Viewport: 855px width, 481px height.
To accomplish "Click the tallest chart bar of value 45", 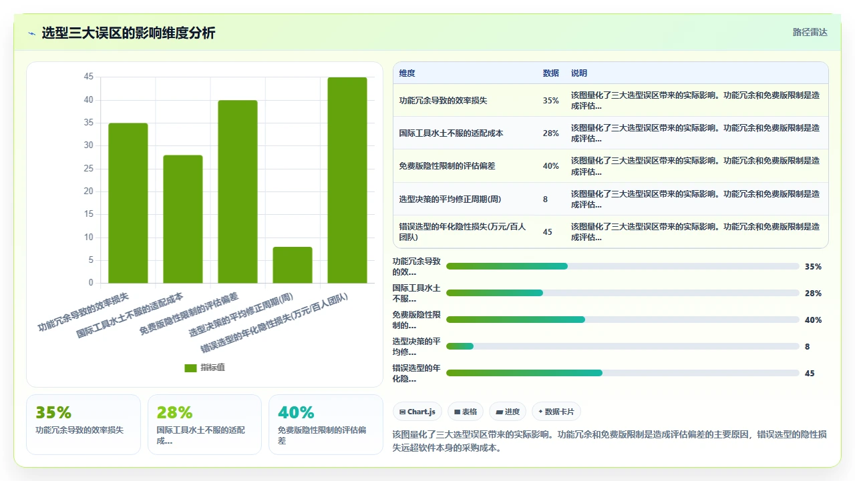I will click(x=347, y=180).
